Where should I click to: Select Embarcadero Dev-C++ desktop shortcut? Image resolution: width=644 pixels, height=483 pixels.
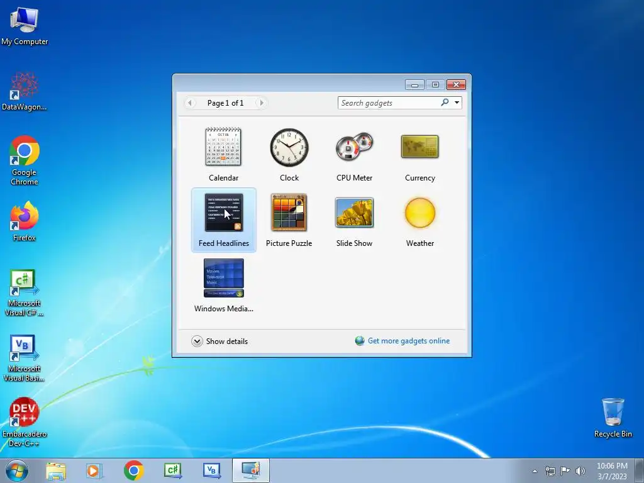pyautogui.click(x=25, y=422)
